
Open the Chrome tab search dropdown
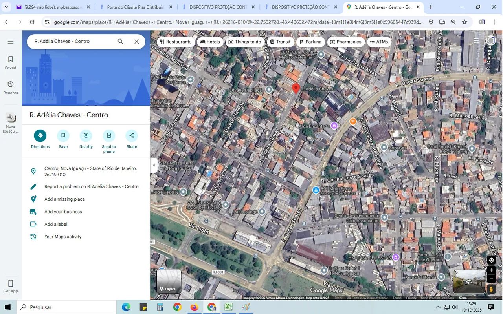coord(6,7)
